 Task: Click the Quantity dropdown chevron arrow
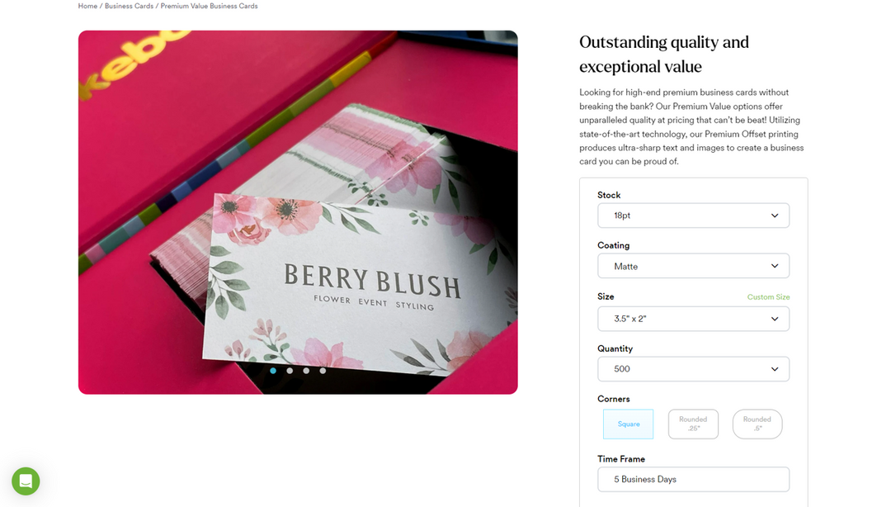point(775,369)
